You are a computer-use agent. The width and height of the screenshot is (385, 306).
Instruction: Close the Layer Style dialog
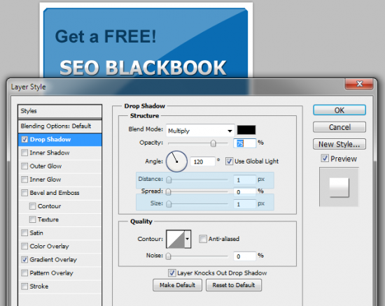tap(359, 84)
